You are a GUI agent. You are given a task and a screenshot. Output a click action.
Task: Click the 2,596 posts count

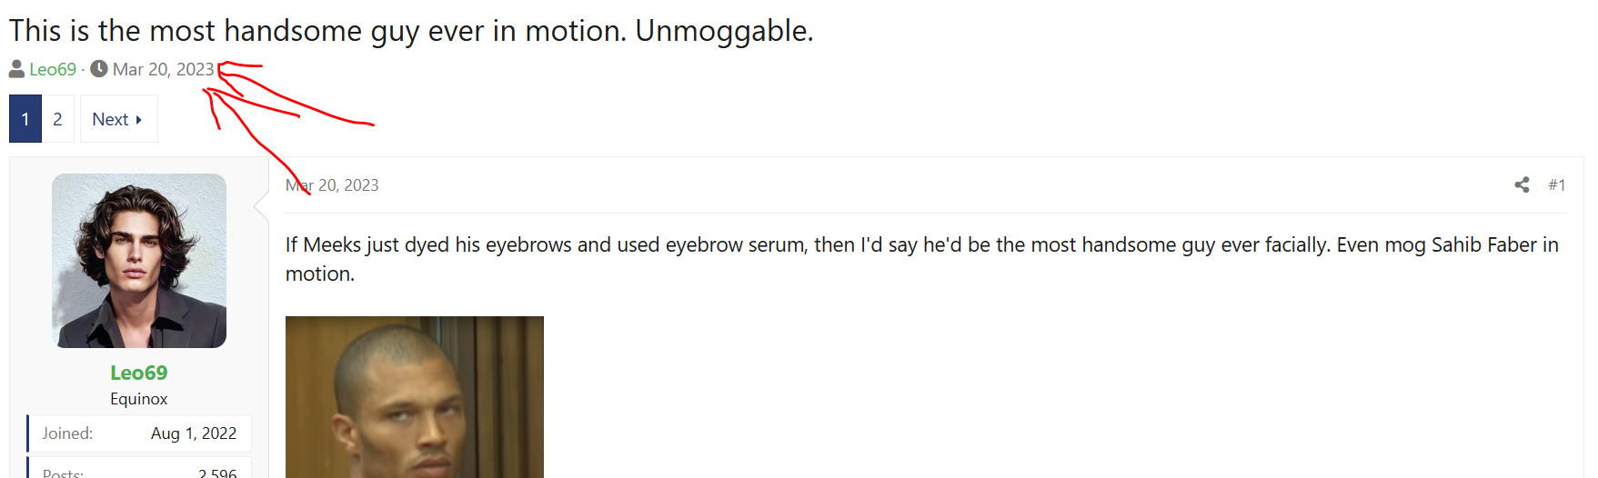pos(217,473)
